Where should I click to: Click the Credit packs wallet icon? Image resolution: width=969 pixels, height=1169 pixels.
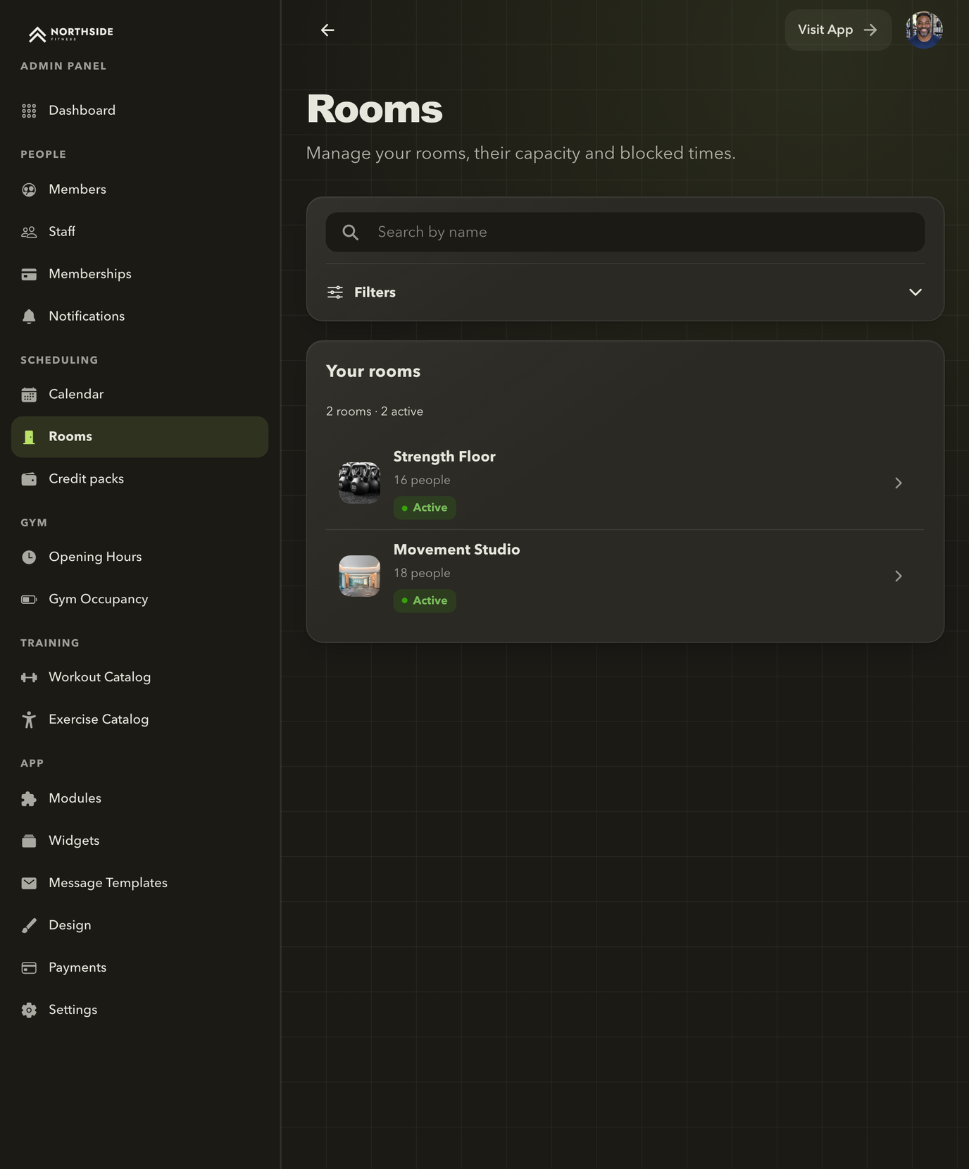[29, 479]
